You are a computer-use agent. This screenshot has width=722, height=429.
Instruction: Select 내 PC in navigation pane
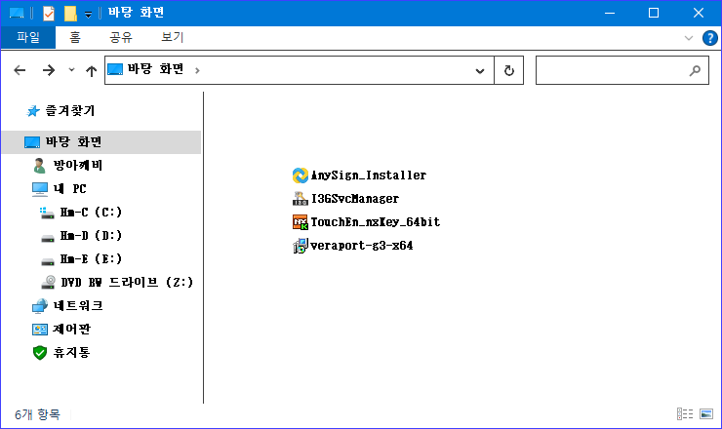point(69,189)
